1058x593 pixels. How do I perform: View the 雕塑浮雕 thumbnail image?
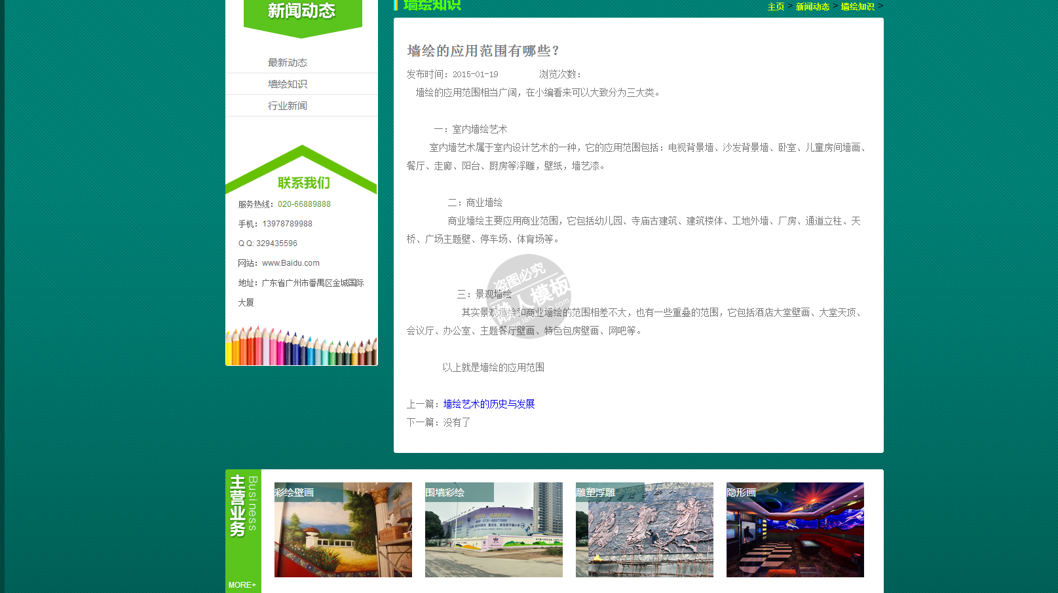coord(644,530)
